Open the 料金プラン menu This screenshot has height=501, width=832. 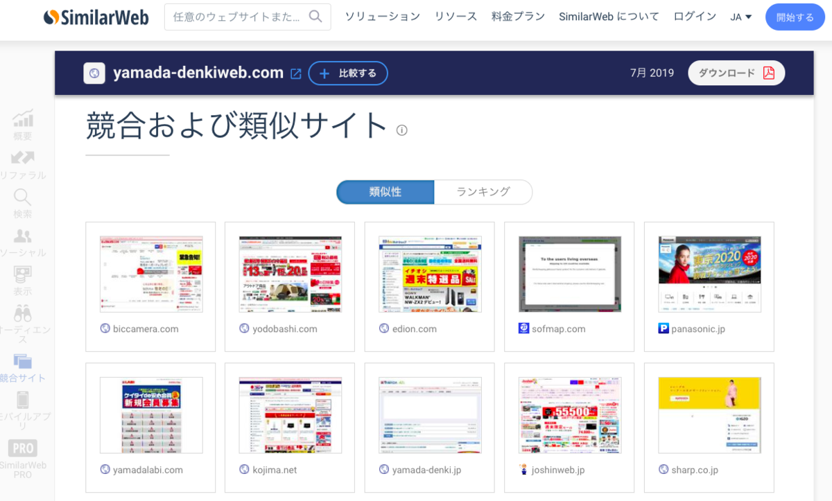pos(518,16)
